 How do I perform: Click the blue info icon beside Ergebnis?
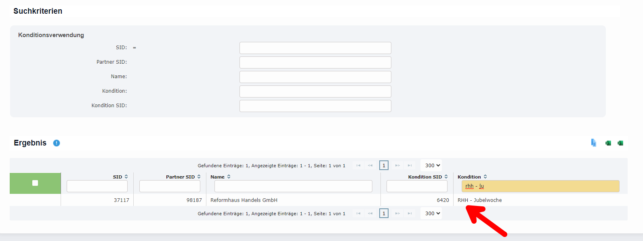57,143
